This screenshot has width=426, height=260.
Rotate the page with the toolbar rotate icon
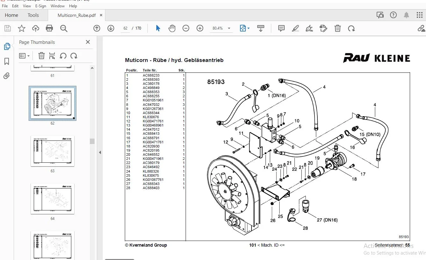pos(351,28)
